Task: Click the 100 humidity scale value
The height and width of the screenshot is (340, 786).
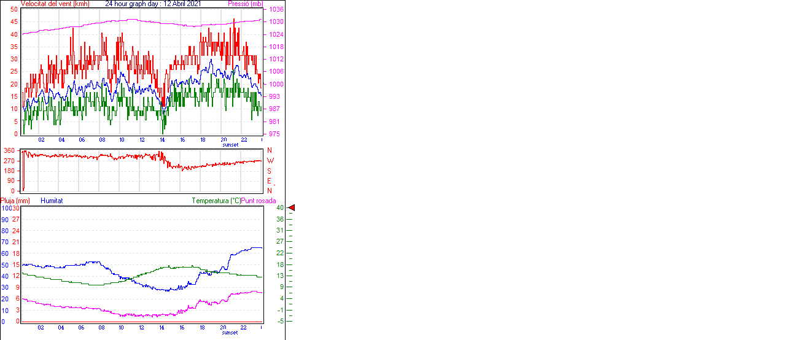Action: (6, 209)
